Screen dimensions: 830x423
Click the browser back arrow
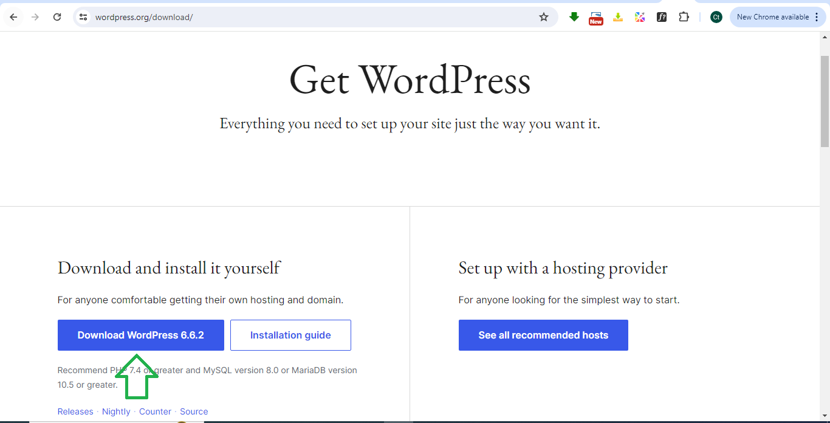click(13, 17)
